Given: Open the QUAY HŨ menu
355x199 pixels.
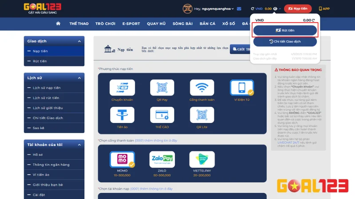Looking at the screenshot, I should [156, 24].
